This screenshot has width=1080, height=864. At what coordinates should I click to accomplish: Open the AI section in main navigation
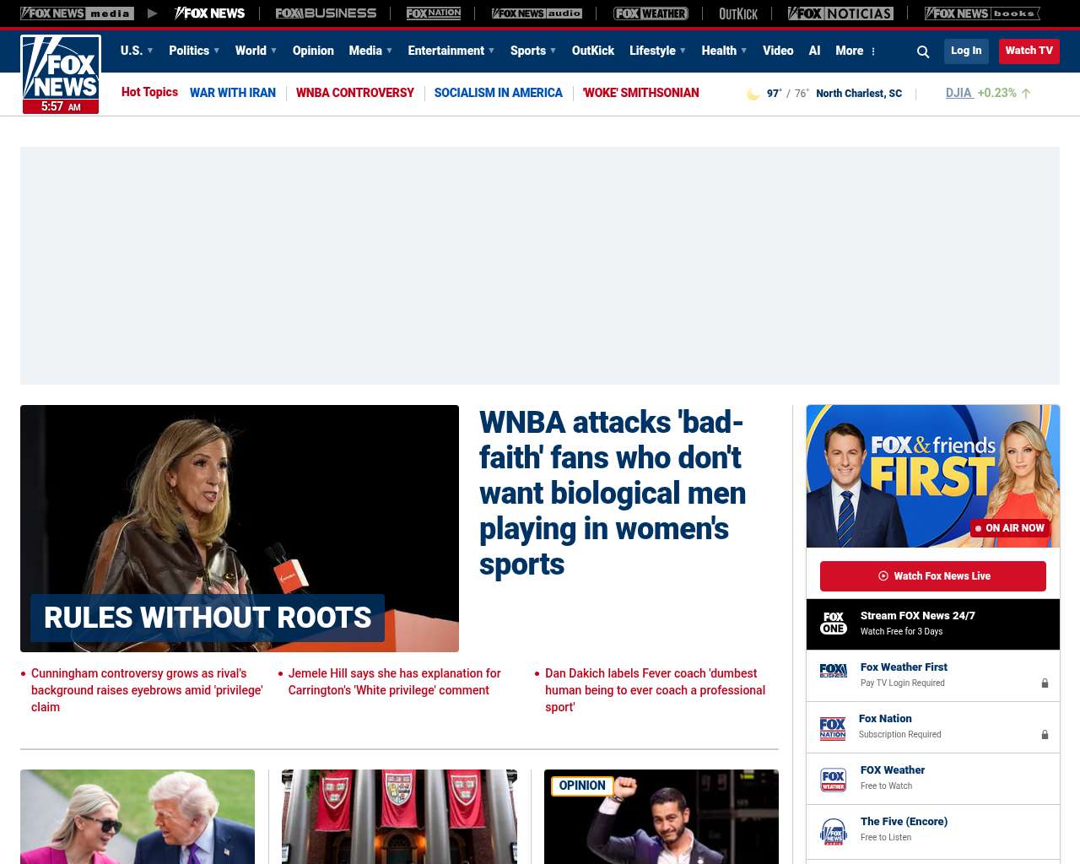(x=814, y=51)
